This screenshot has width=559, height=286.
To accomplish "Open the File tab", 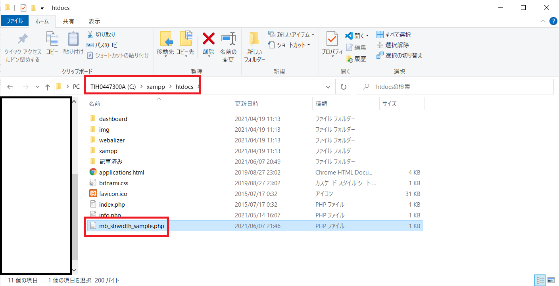I will pyautogui.click(x=15, y=21).
